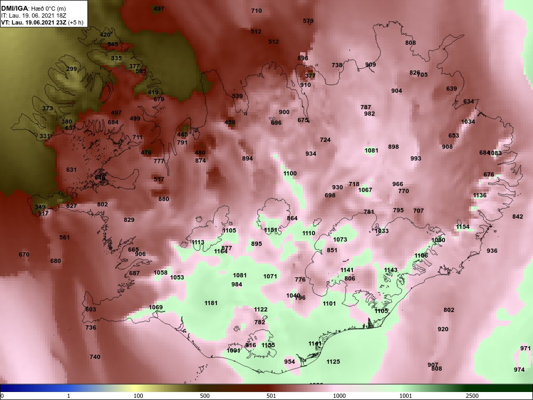Select the map value 1071

[x=270, y=276]
